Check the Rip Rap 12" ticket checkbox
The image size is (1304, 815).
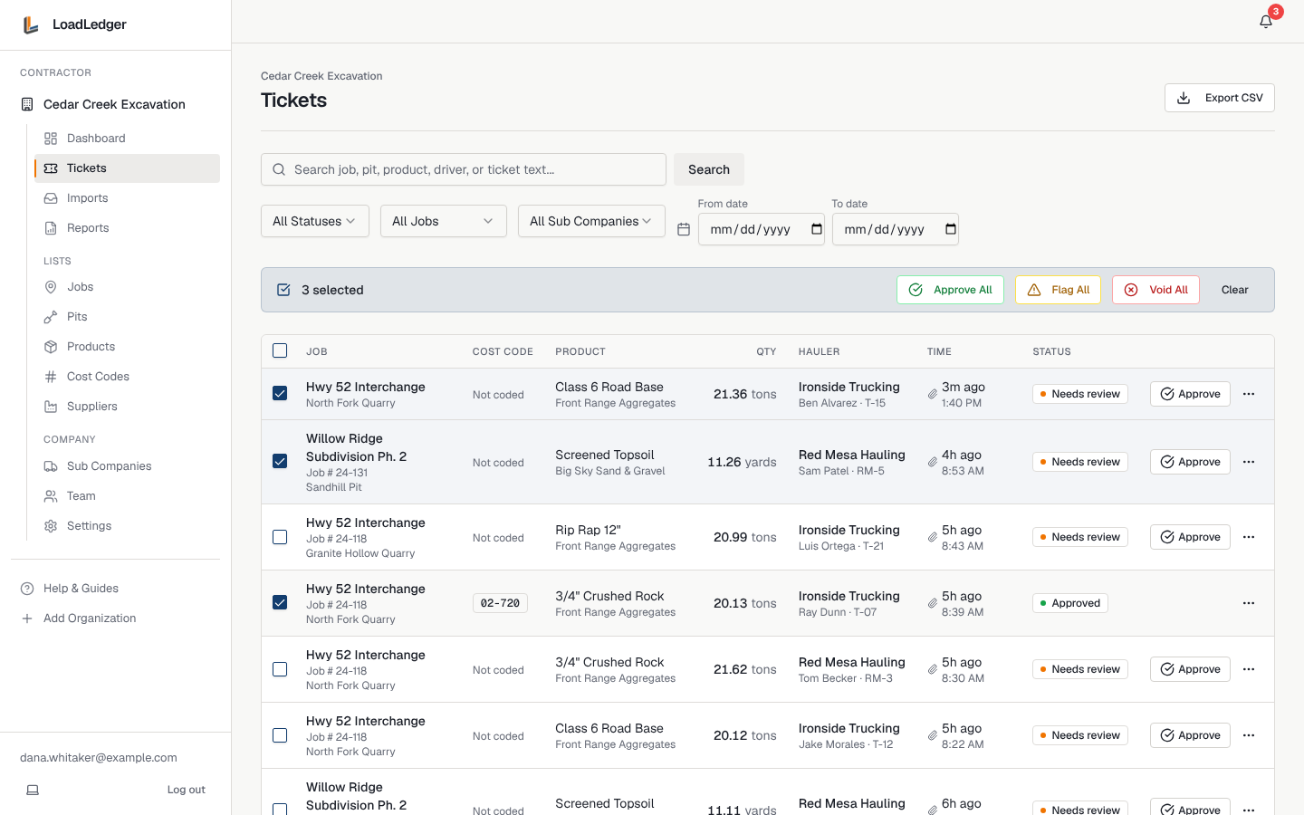point(280,537)
